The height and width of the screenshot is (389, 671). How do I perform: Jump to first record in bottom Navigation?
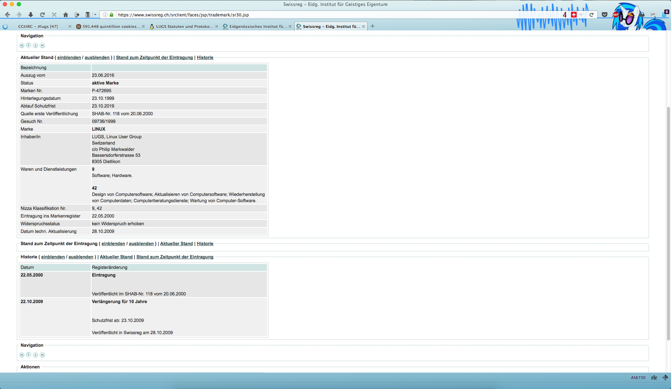[x=22, y=355]
